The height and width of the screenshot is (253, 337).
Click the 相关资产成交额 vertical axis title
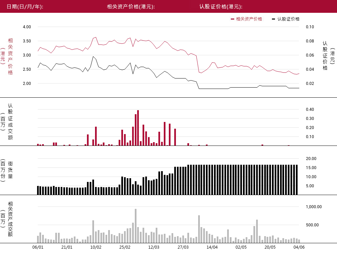10,219
